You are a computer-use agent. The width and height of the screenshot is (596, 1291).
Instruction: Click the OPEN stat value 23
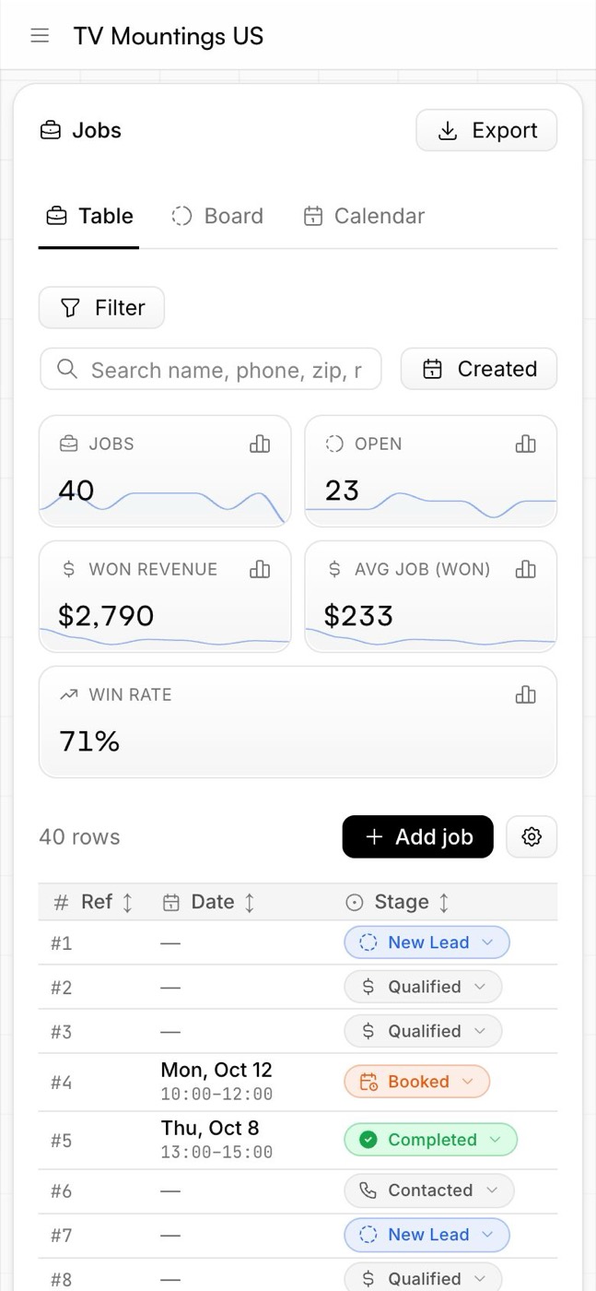tap(342, 491)
